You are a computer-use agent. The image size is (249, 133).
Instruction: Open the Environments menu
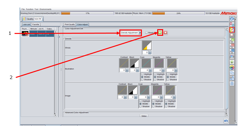(45, 9)
